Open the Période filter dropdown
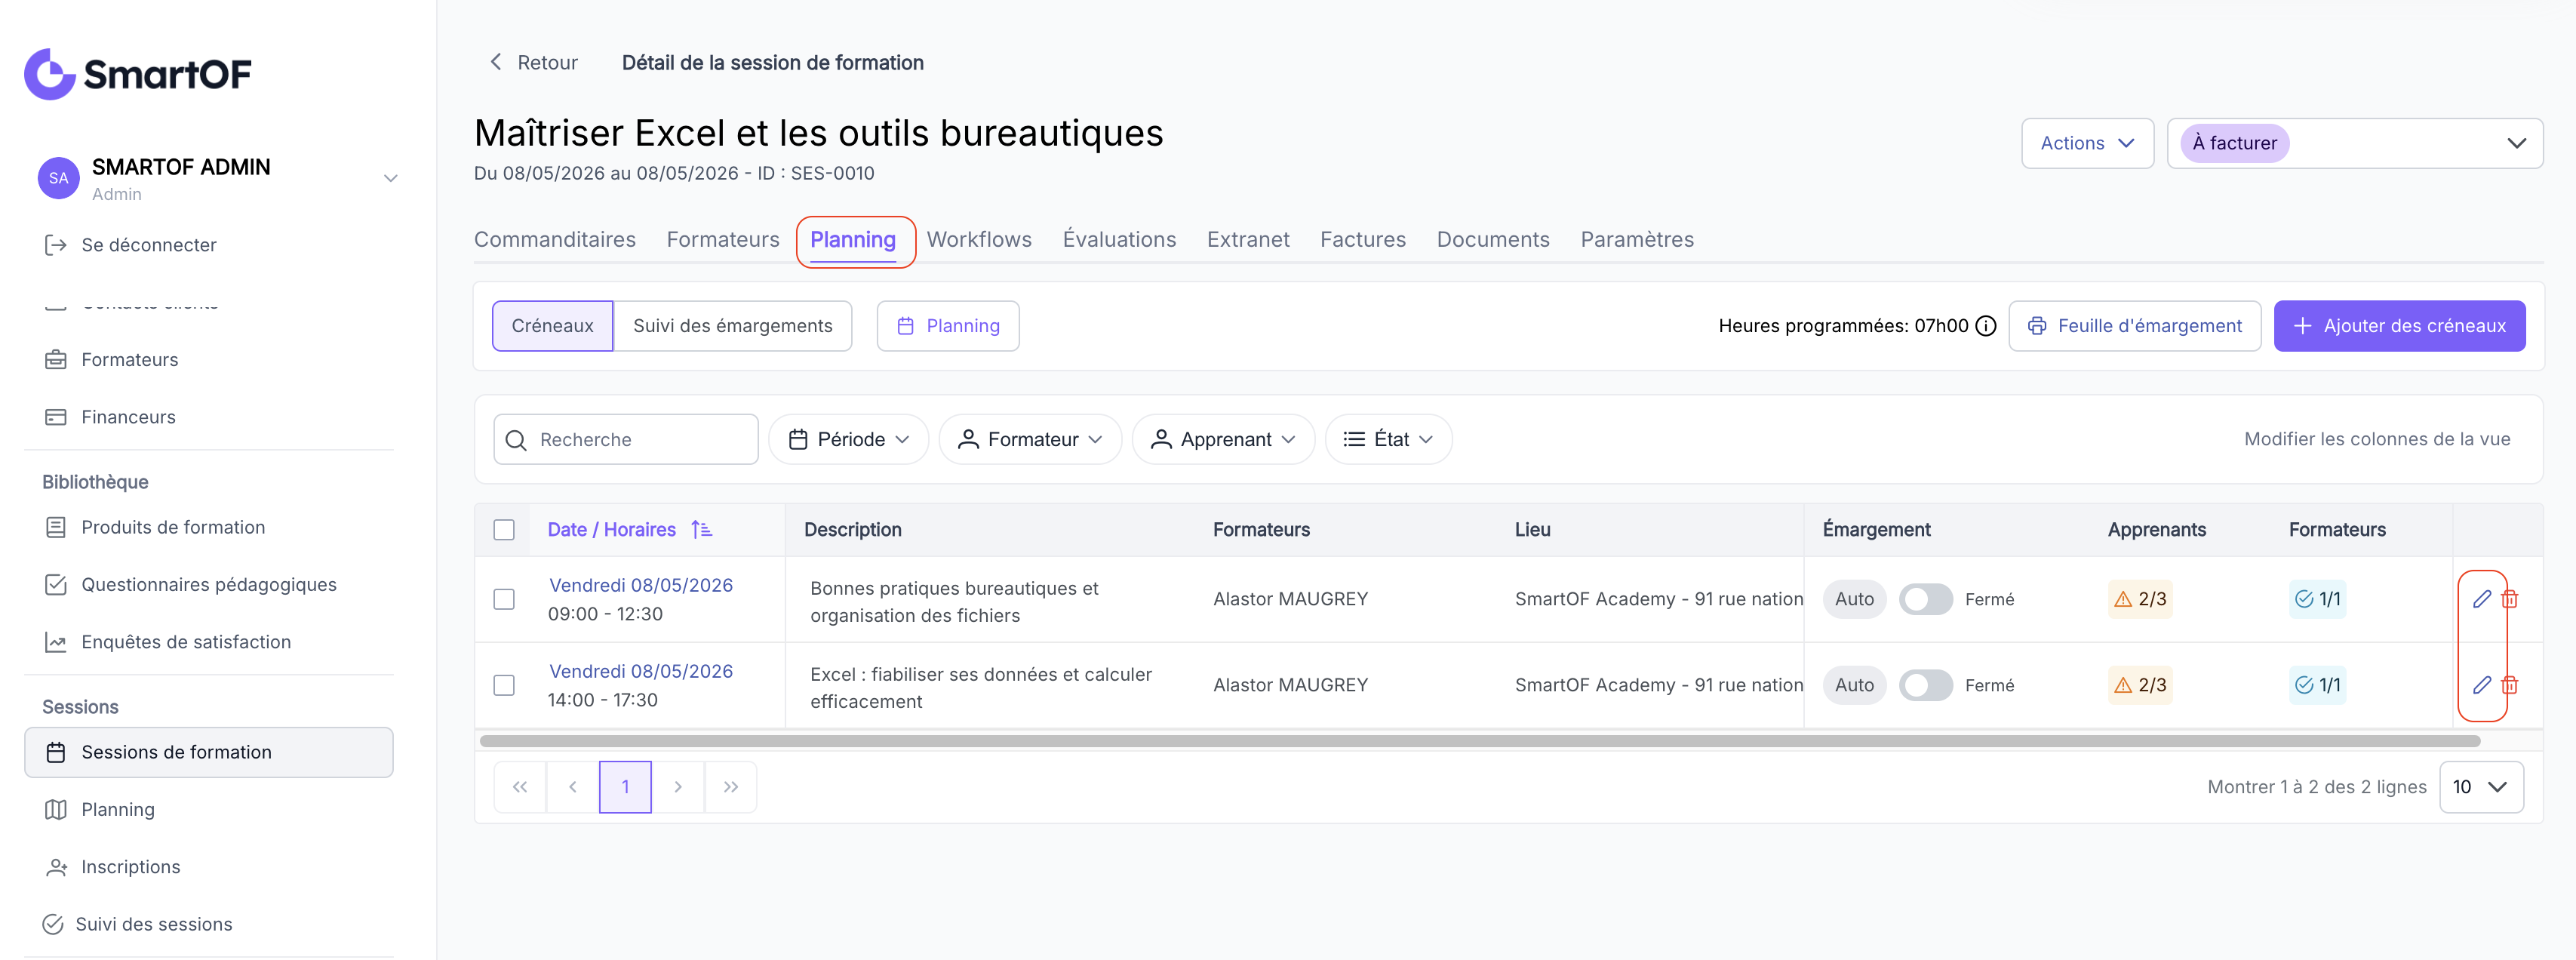The width and height of the screenshot is (2576, 960). tap(848, 440)
